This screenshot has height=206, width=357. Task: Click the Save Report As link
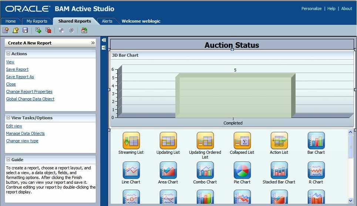click(x=20, y=77)
